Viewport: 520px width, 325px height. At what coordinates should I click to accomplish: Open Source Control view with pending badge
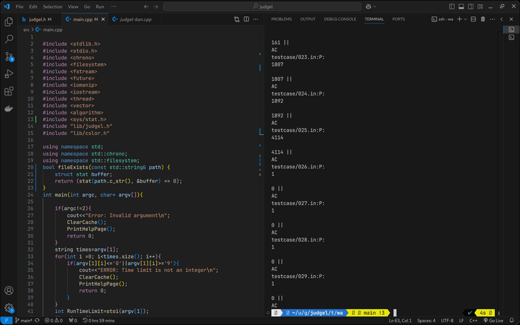(x=9, y=56)
